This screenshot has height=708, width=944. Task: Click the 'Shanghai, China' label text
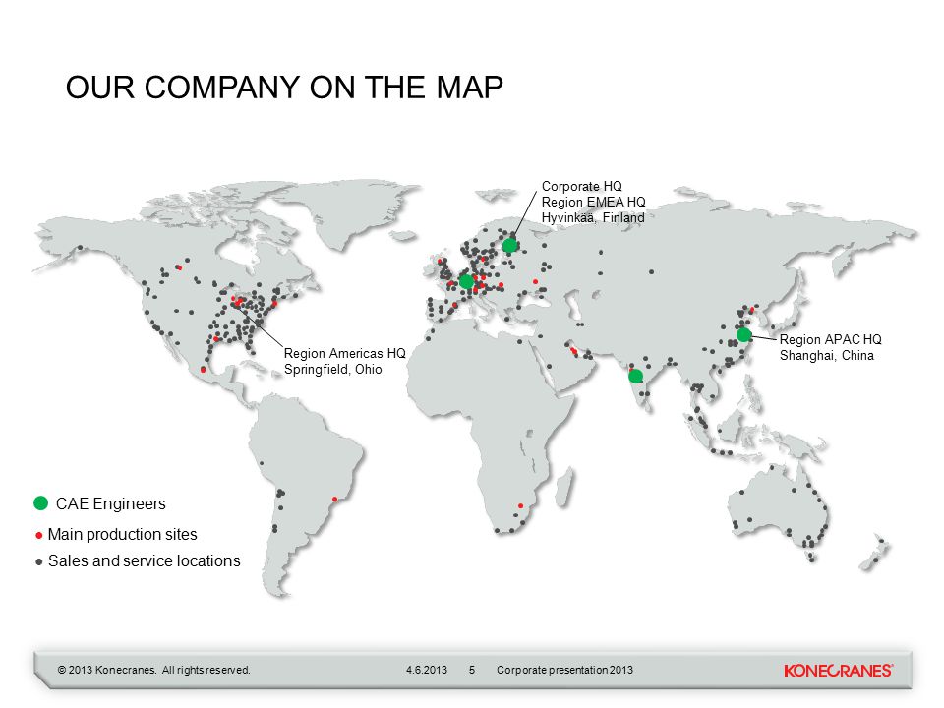point(827,355)
